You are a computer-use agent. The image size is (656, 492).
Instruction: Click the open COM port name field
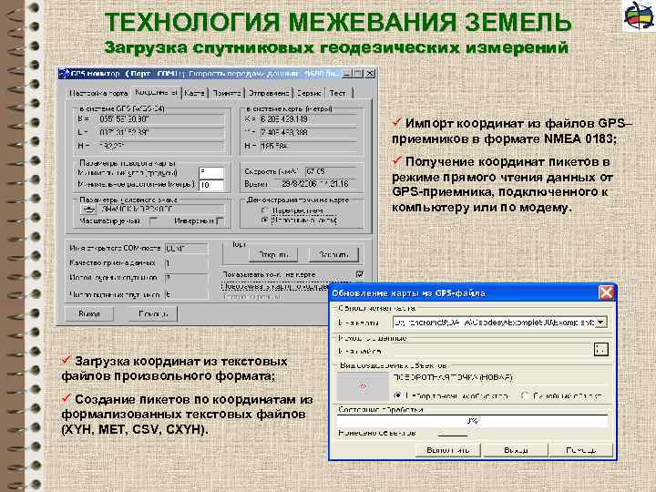[186, 249]
